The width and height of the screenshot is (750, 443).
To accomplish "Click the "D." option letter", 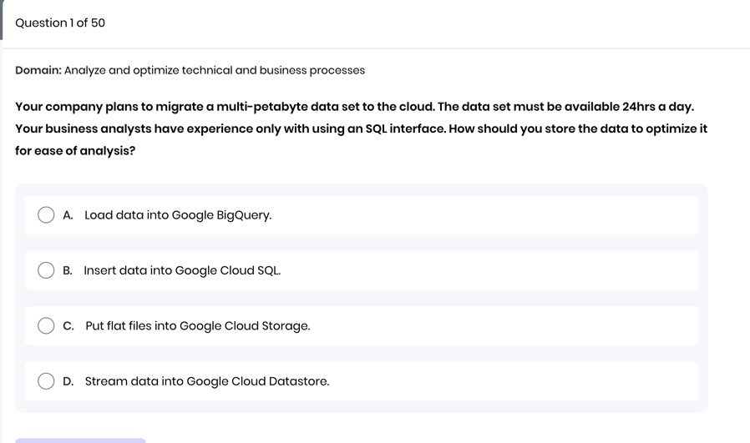I will (68, 381).
